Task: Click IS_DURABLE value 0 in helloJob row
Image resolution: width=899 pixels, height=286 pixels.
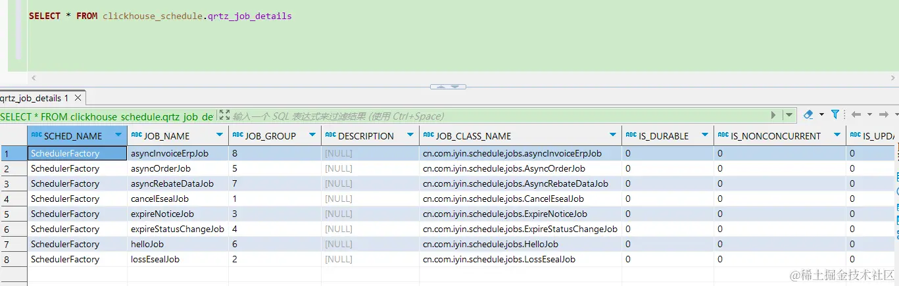Action: (668, 244)
